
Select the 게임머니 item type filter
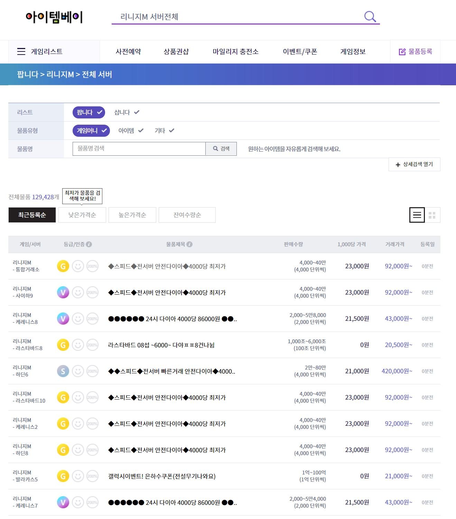pyautogui.click(x=91, y=131)
